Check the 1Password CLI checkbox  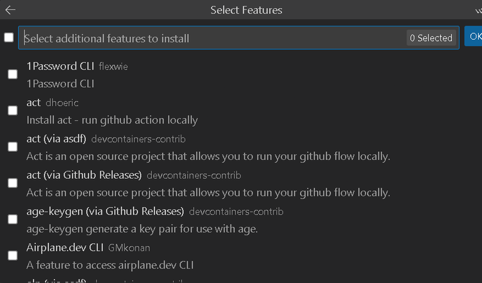[13, 74]
